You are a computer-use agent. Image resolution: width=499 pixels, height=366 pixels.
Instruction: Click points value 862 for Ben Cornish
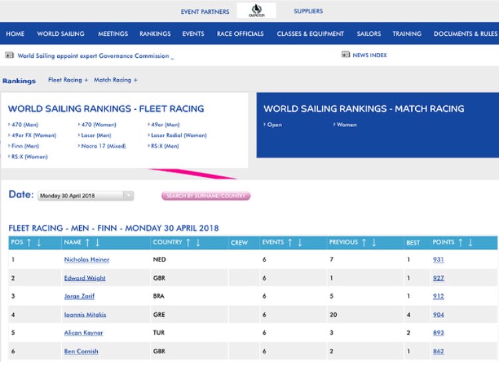438,351
